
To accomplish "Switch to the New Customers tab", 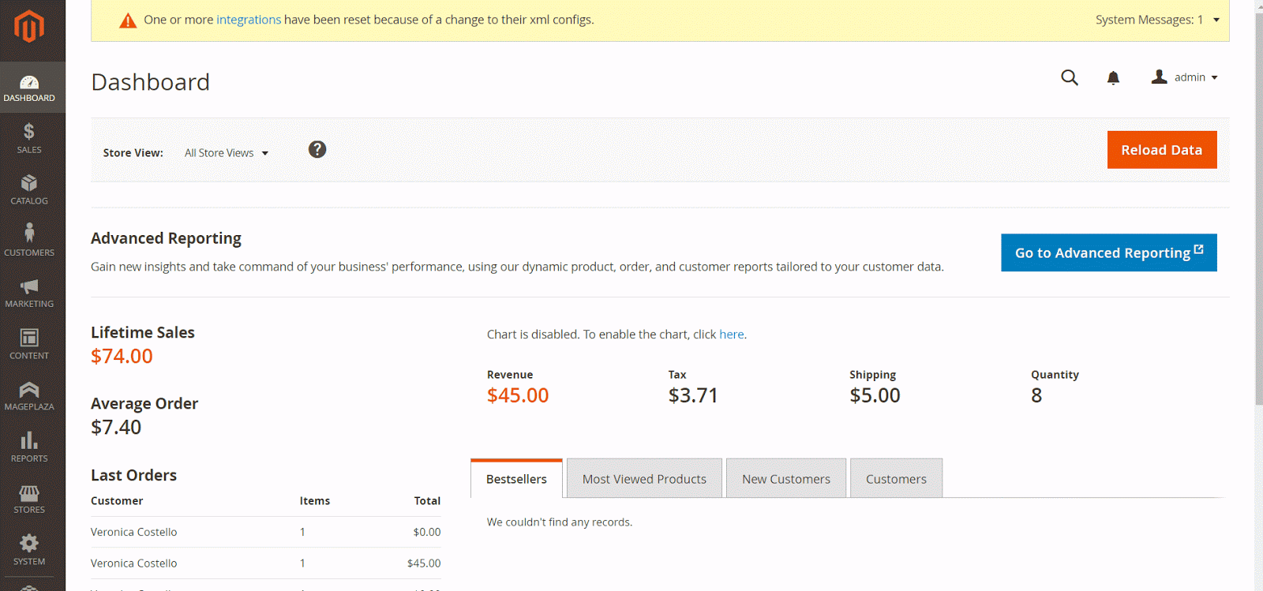I will coord(786,479).
